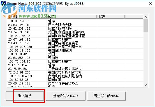This screenshot has width=155, height=107.
Task: Click location 美国纽约州纽约
Action: coord(60,50)
